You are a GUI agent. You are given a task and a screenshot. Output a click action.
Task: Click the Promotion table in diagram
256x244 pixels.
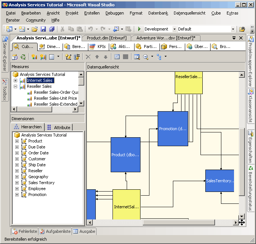click(x=173, y=129)
